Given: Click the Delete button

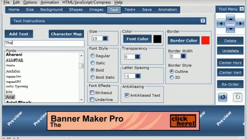Looking at the screenshot, I should pos(230,41).
